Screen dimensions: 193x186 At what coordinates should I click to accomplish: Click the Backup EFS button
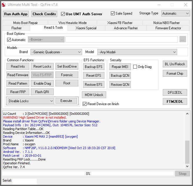click(94, 67)
